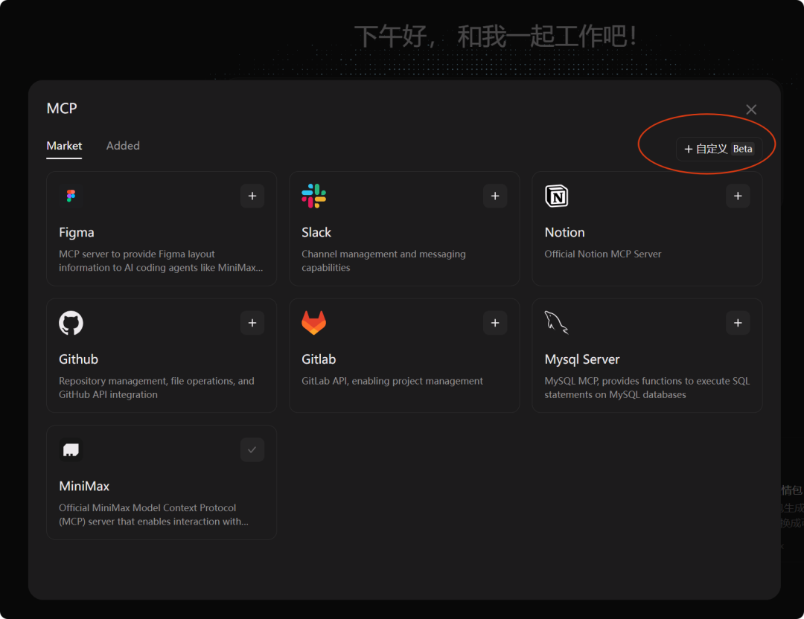
Task: Open the Mysql Server card title
Action: (581, 359)
